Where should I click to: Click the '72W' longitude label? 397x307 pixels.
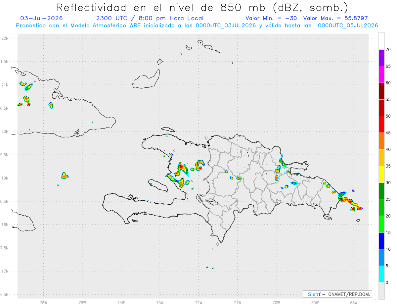coord(198,303)
